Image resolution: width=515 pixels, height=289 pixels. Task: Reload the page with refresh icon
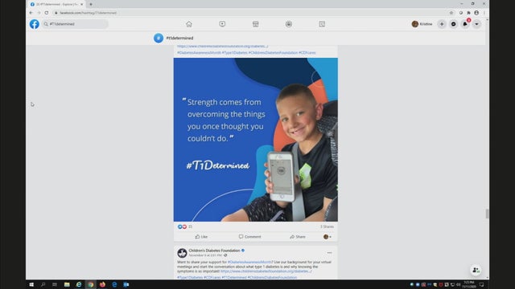click(x=47, y=13)
